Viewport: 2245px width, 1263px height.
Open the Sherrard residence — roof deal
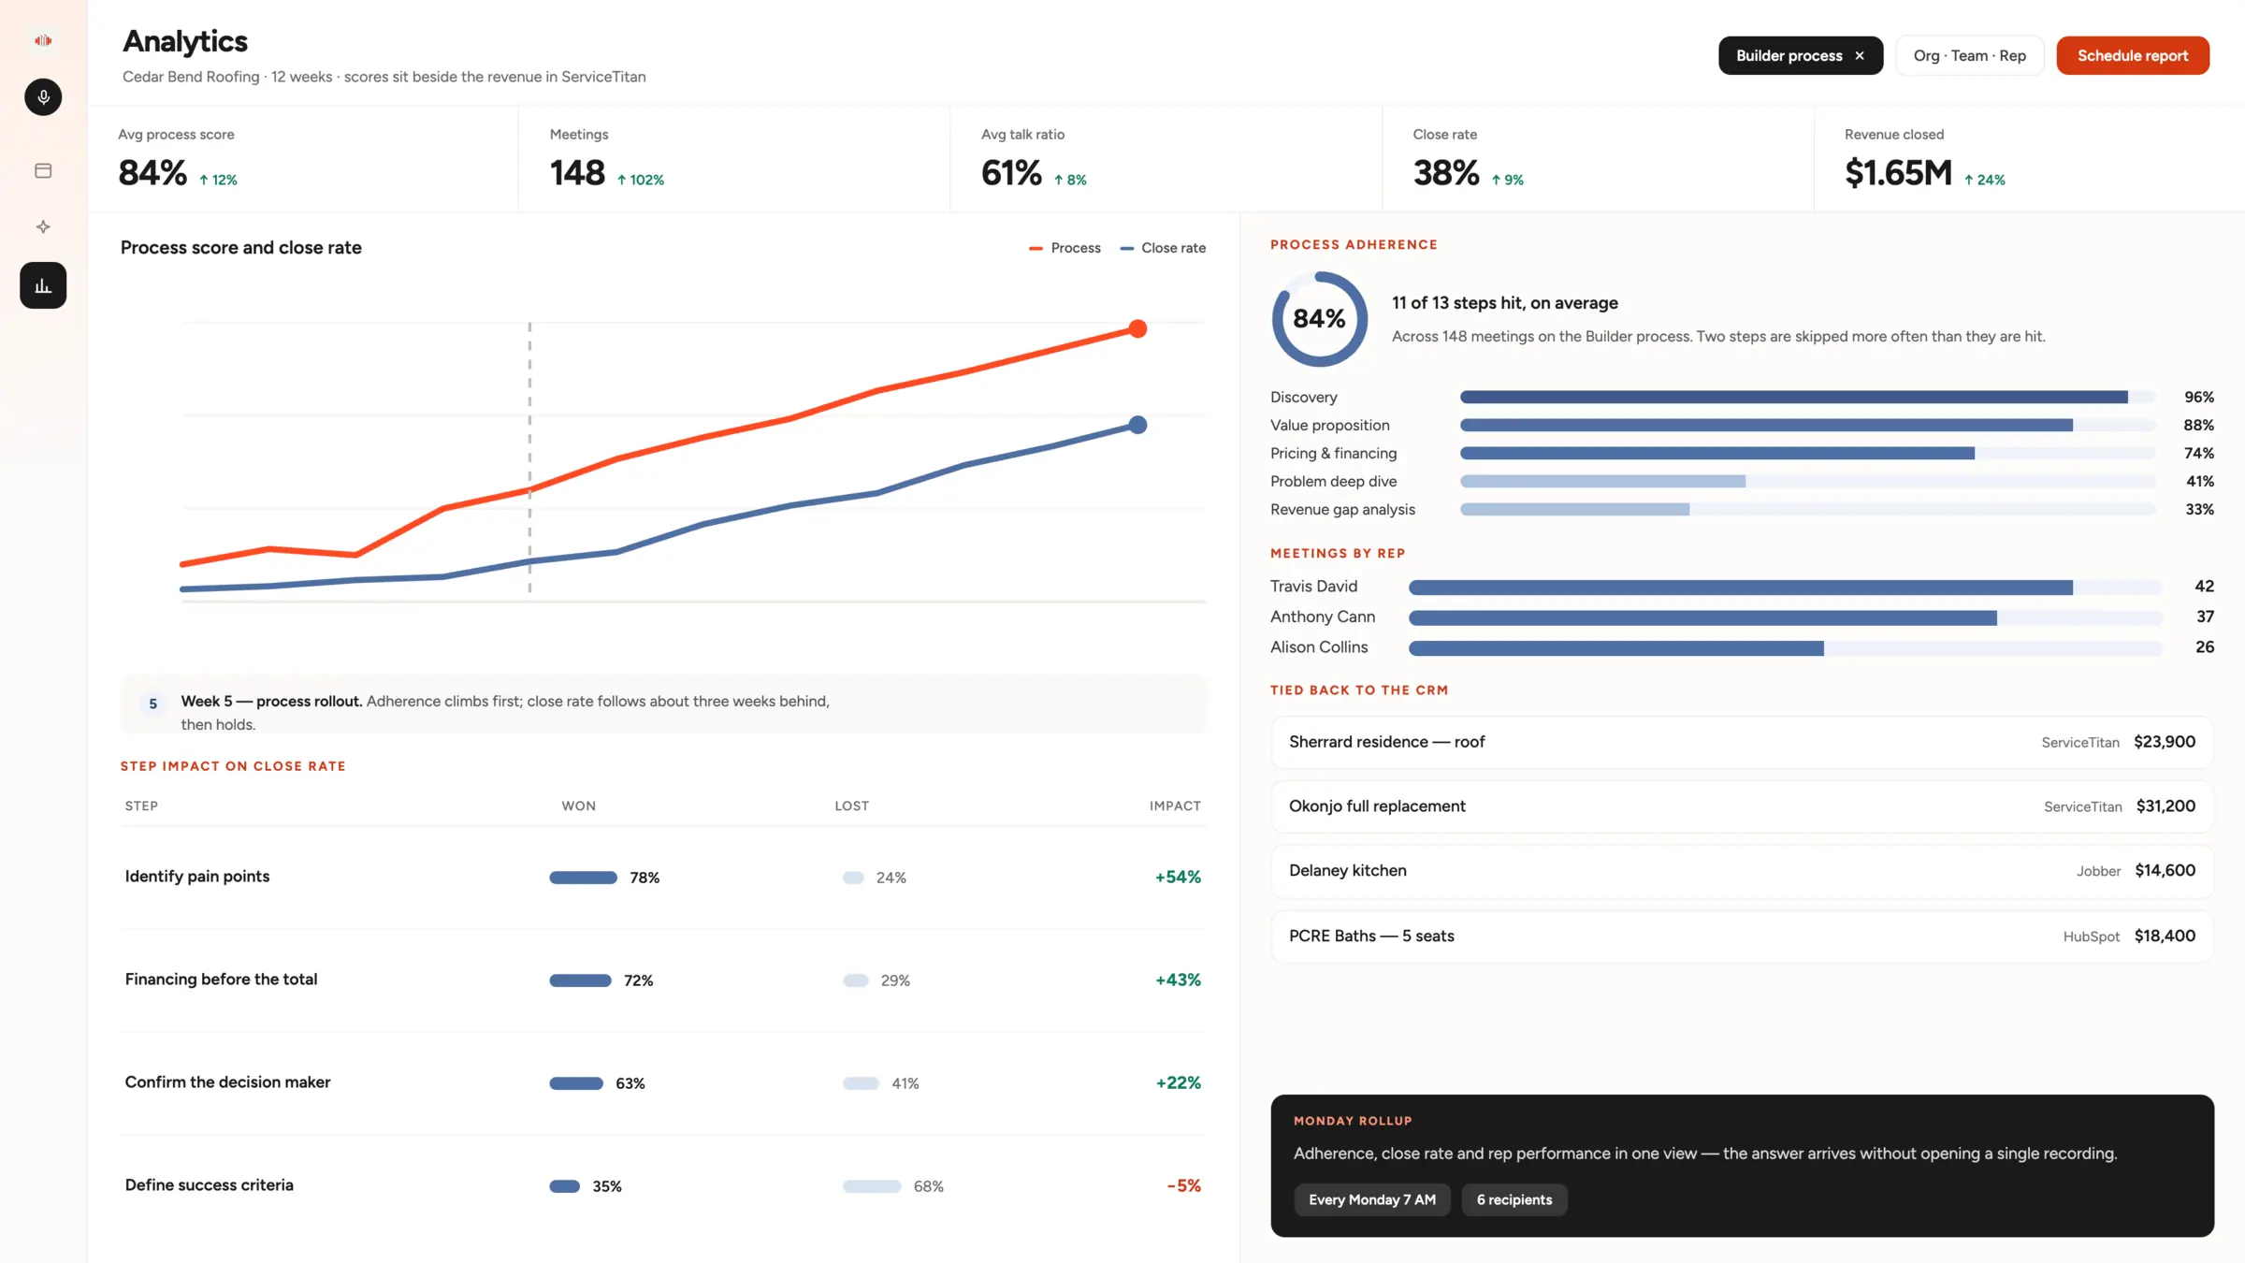point(1742,742)
